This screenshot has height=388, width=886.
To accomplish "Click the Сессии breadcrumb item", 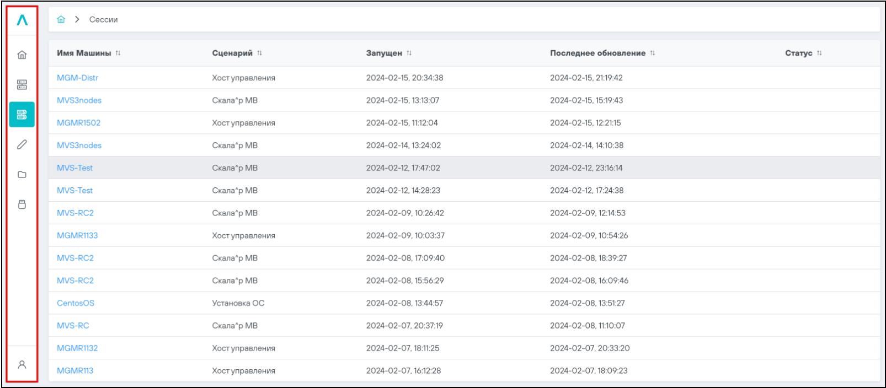I will pos(103,19).
